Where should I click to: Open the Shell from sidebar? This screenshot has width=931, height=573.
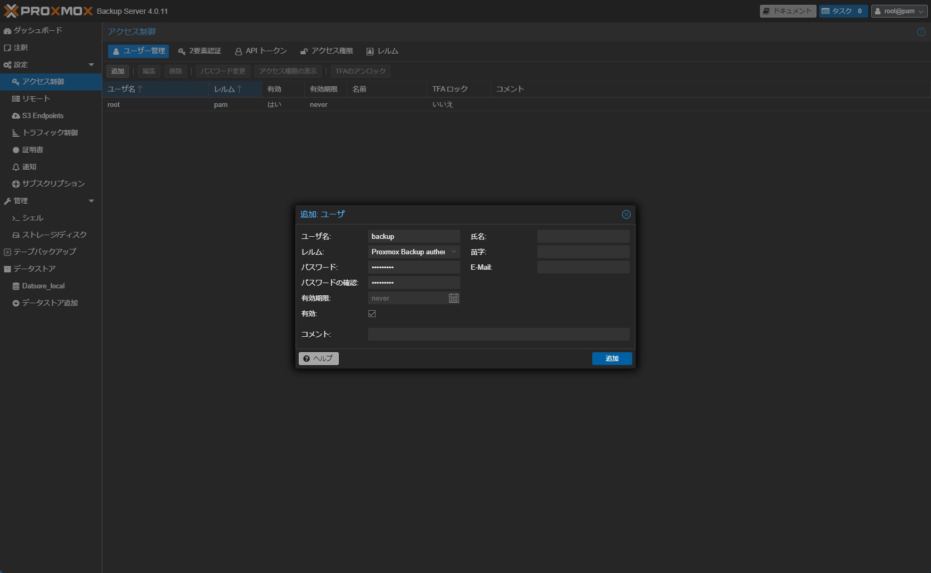(32, 218)
